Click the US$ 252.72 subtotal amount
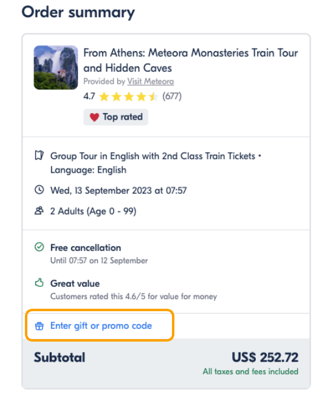The width and height of the screenshot is (333, 406). 265,357
